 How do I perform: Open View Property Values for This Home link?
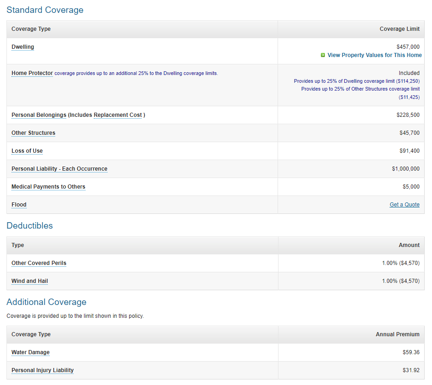(374, 55)
